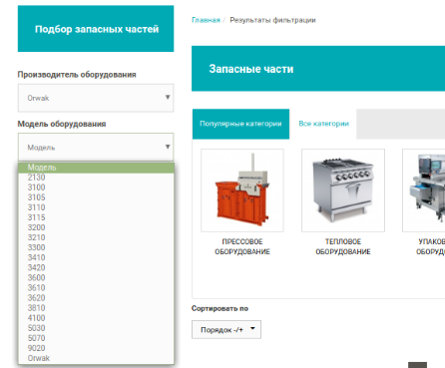Screen dimensions: 445x368
Task: Choose model 2130 from the list
Action: 96,178
